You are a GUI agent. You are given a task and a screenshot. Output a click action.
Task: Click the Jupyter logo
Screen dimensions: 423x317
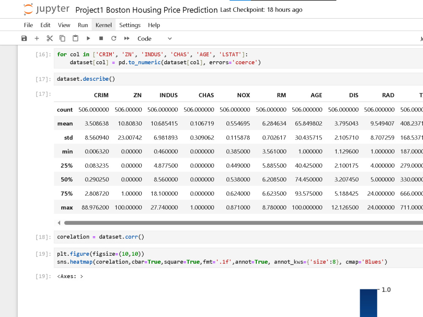click(46, 9)
